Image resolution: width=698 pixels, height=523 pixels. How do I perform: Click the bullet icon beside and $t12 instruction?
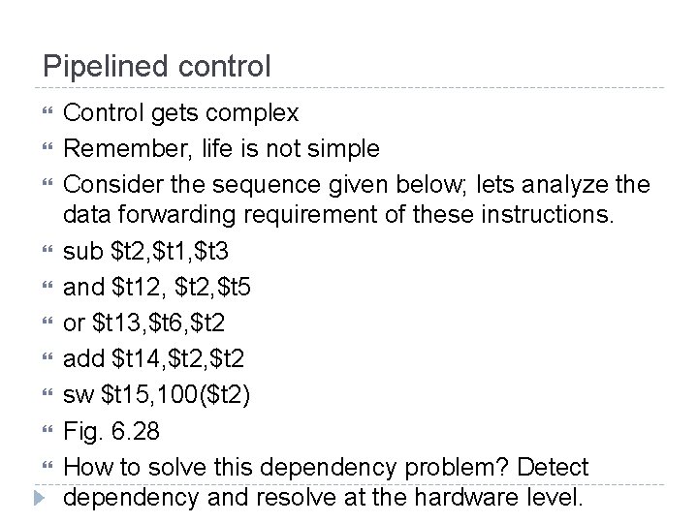[x=48, y=285]
